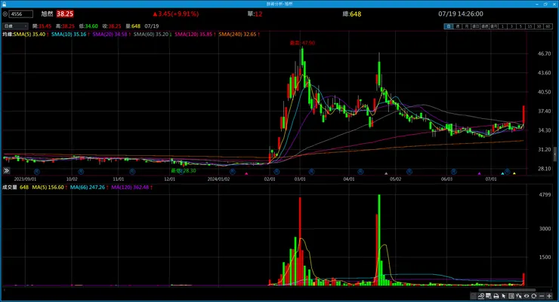This screenshot has width=559, height=302.
Task: Click the purple triangle marker before 07/01
Action: (x=479, y=173)
